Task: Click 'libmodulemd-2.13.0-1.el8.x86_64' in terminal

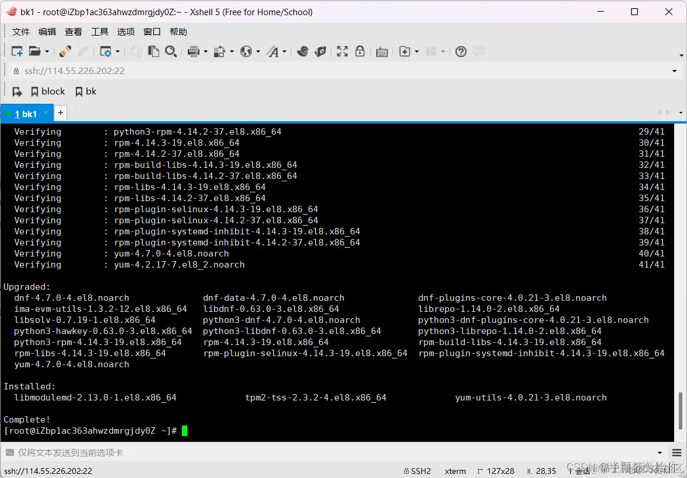Action: (95, 398)
